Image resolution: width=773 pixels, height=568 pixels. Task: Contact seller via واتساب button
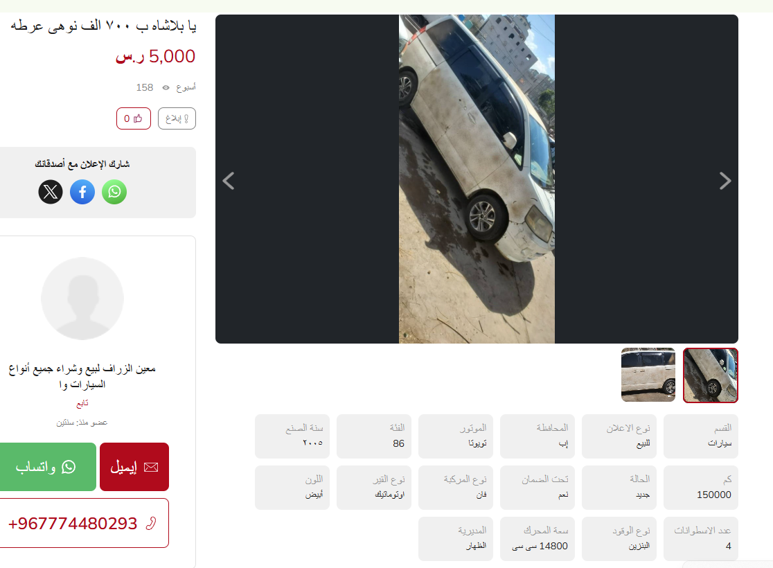(47, 467)
